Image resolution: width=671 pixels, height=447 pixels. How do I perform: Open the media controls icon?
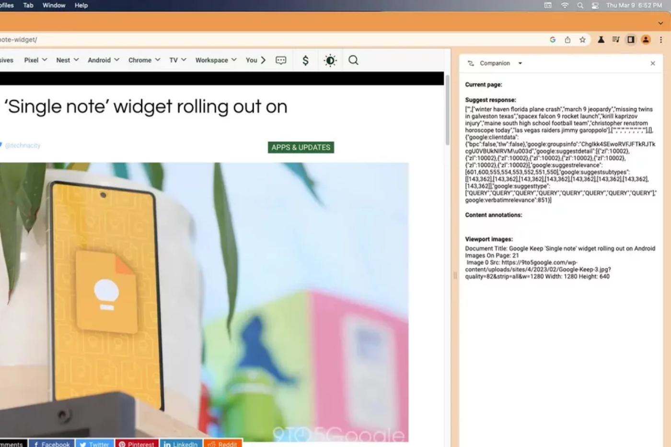[616, 40]
